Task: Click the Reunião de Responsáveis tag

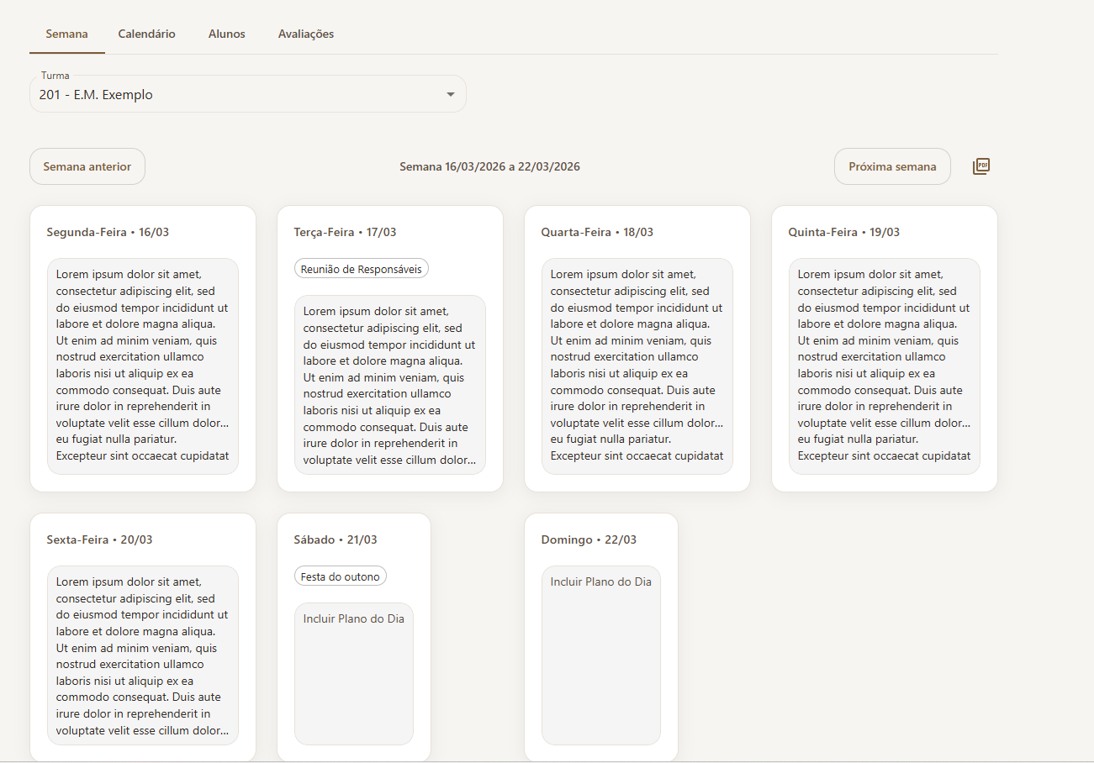Action: pos(362,269)
